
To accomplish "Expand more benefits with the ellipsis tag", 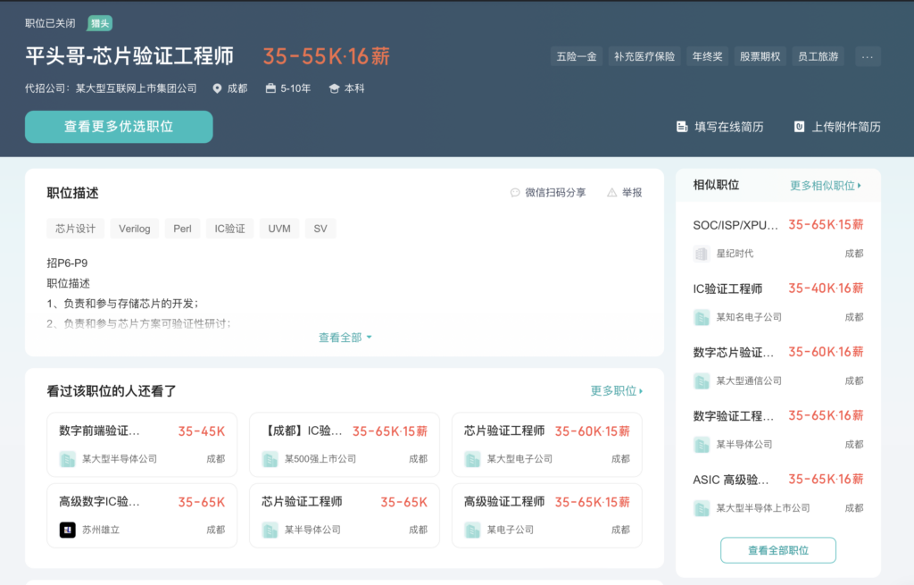I will [868, 56].
